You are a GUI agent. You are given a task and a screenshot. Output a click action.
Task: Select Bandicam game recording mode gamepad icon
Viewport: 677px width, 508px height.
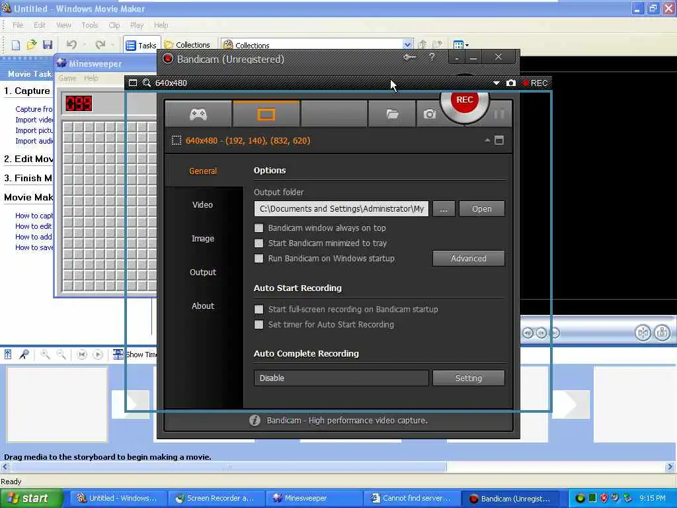(x=198, y=114)
